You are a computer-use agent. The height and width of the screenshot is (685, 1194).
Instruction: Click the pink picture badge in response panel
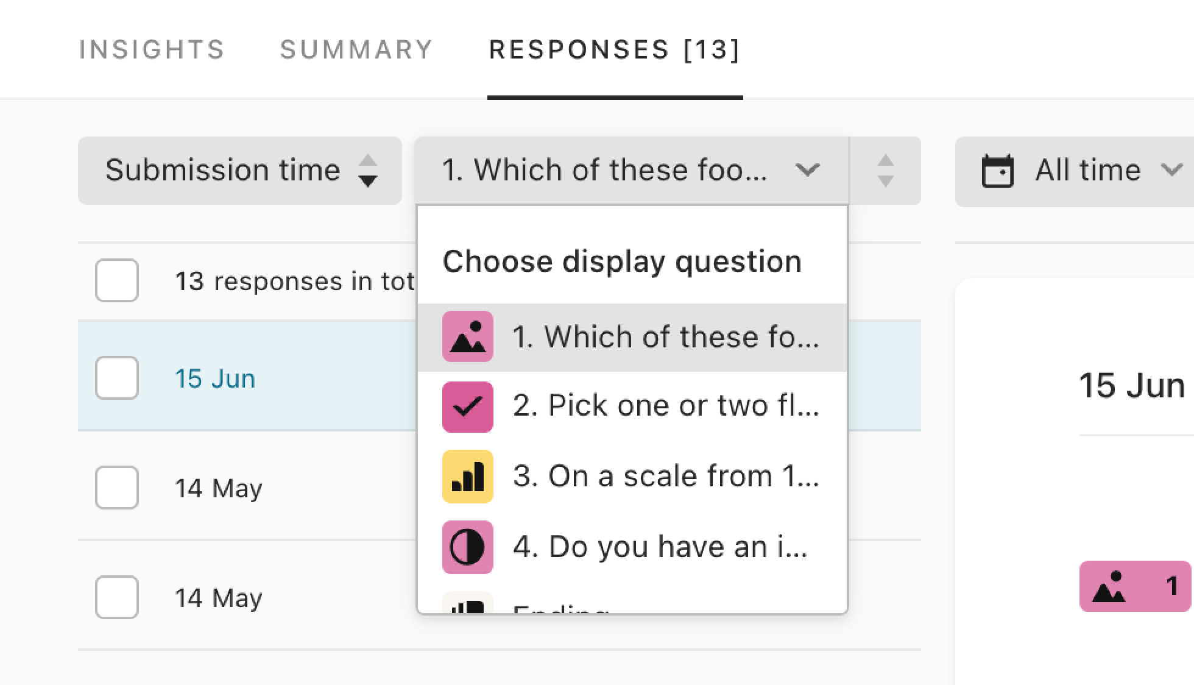point(1135,586)
